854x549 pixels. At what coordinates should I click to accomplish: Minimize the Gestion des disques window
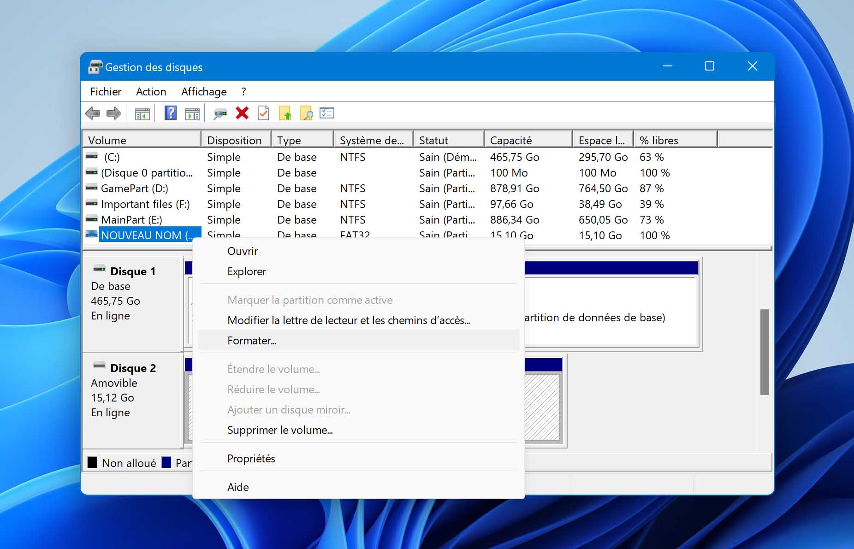[x=668, y=66]
